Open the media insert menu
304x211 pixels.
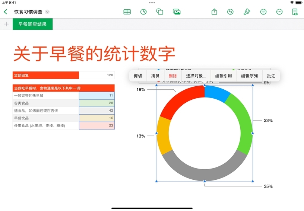point(177,12)
